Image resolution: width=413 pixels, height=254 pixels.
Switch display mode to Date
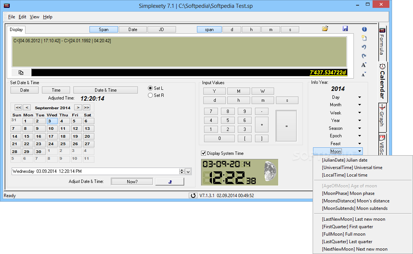[x=133, y=30]
